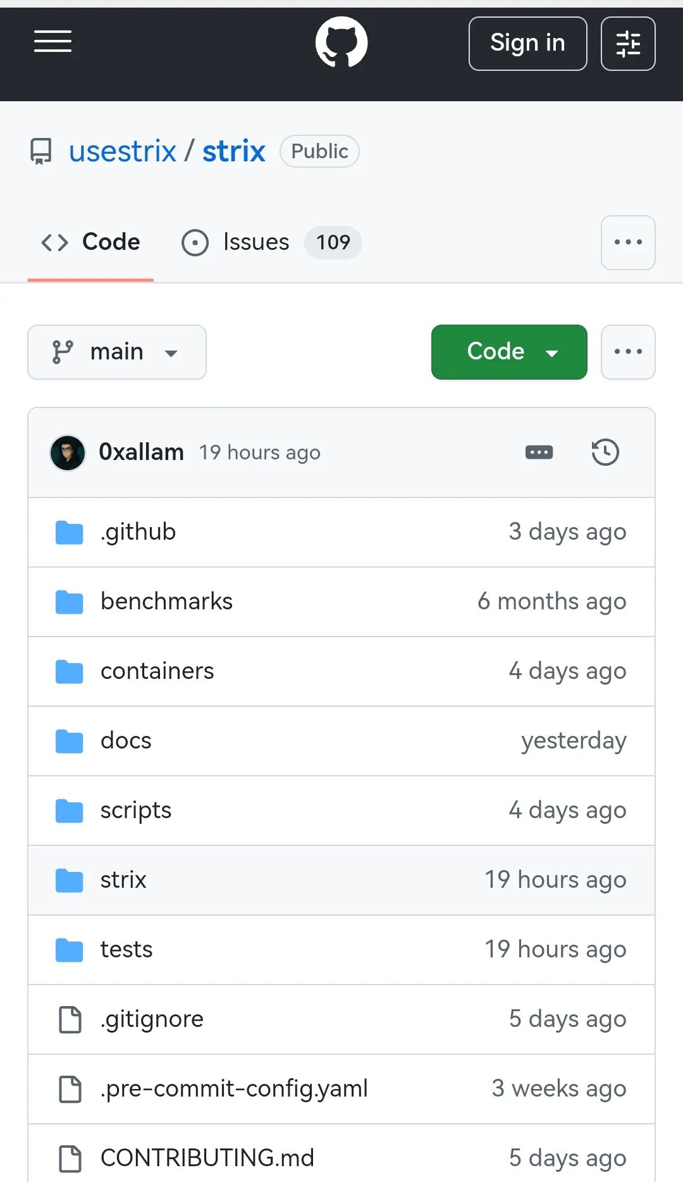Screen dimensions: 683x1182
Task: Click 0xallam's avatar image
Action: point(68,453)
